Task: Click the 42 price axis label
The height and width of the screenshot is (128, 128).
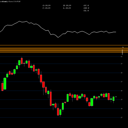Action: point(122,91)
